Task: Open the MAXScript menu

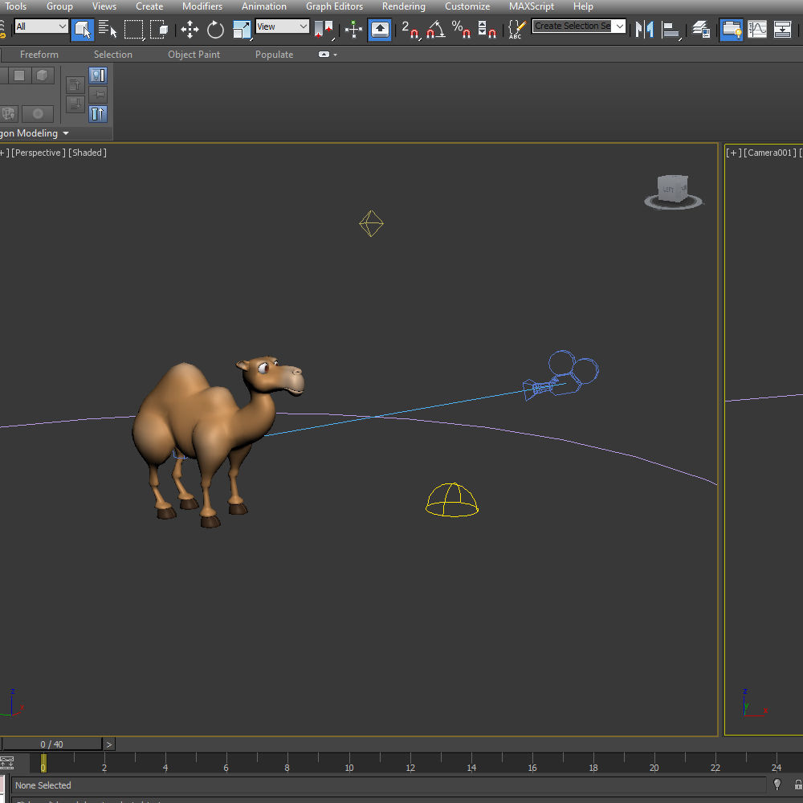Action: [x=531, y=6]
